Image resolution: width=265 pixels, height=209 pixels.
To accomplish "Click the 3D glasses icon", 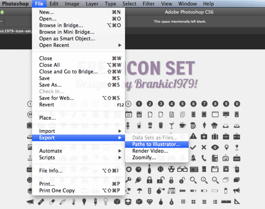I will [182, 169].
